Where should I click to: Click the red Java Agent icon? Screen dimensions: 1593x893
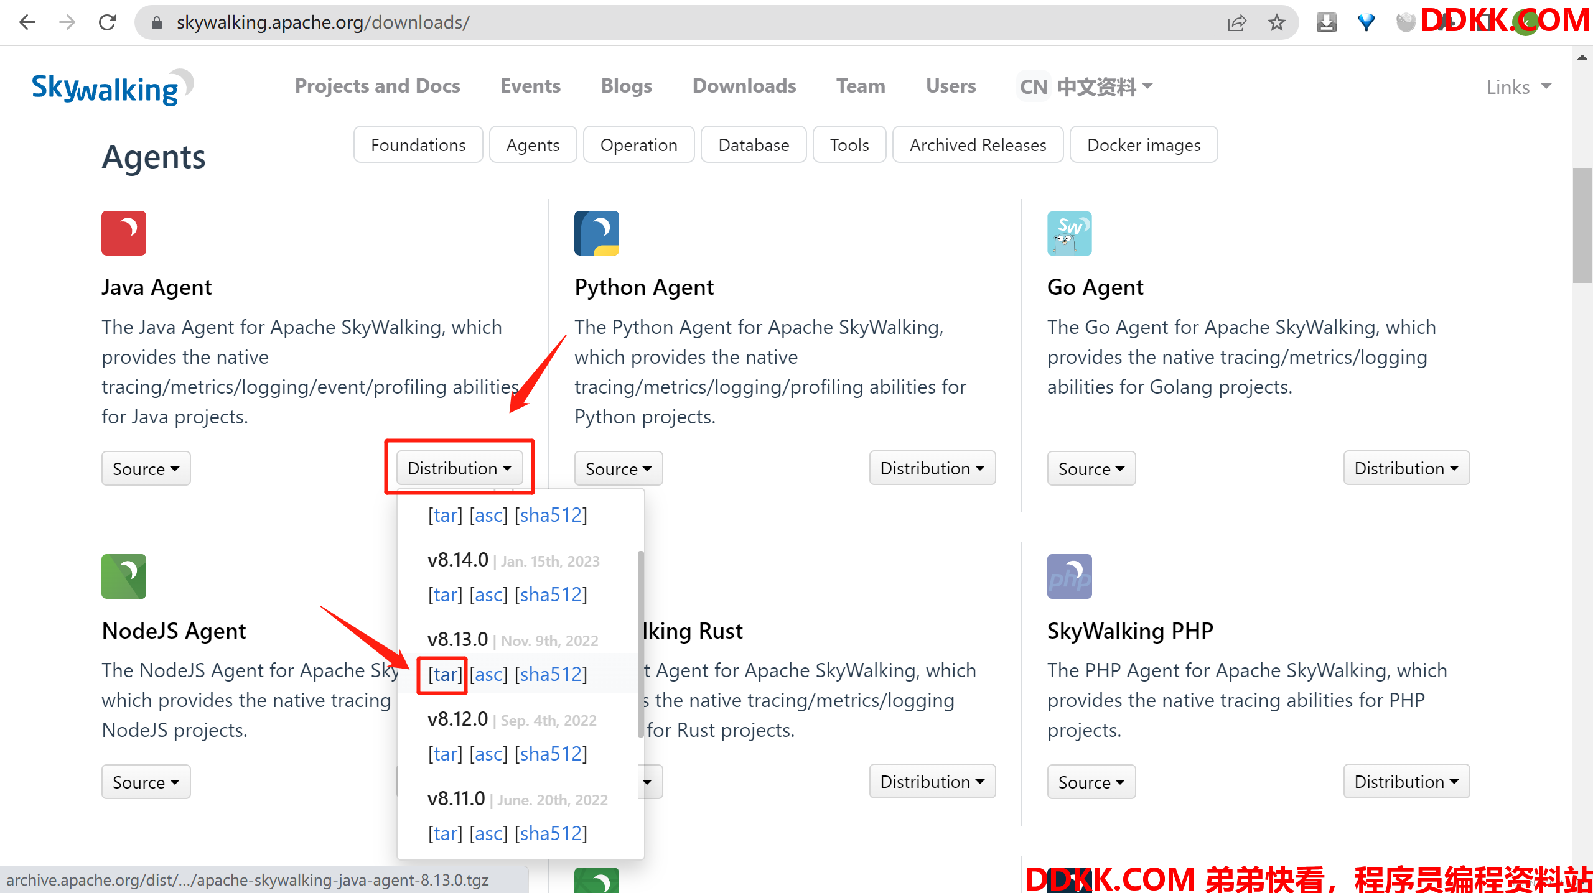pos(124,233)
